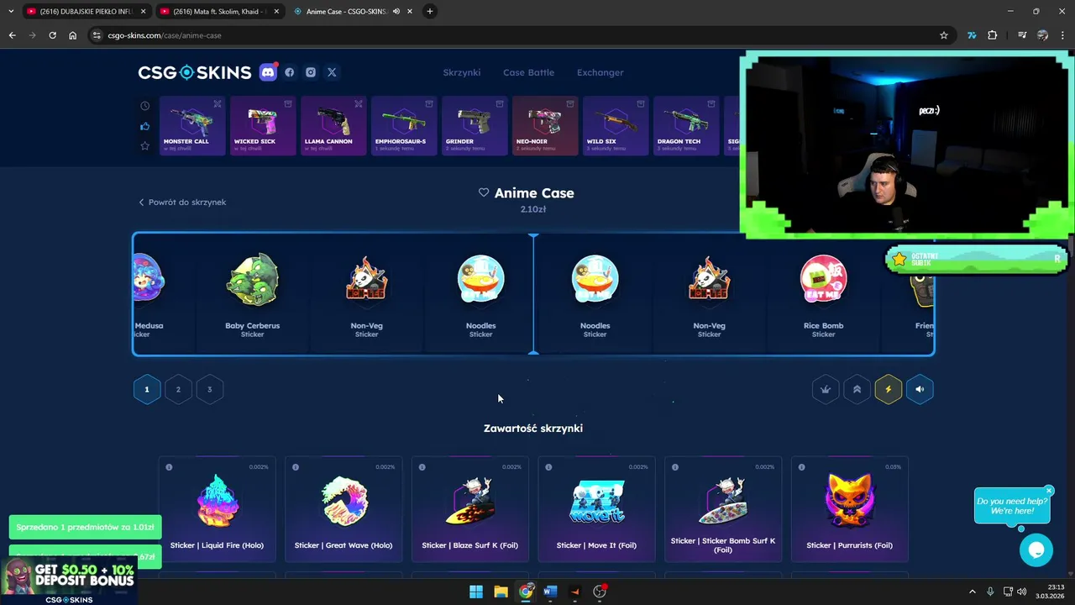The image size is (1075, 605).
Task: Open volume control in system tray
Action: click(x=1021, y=592)
